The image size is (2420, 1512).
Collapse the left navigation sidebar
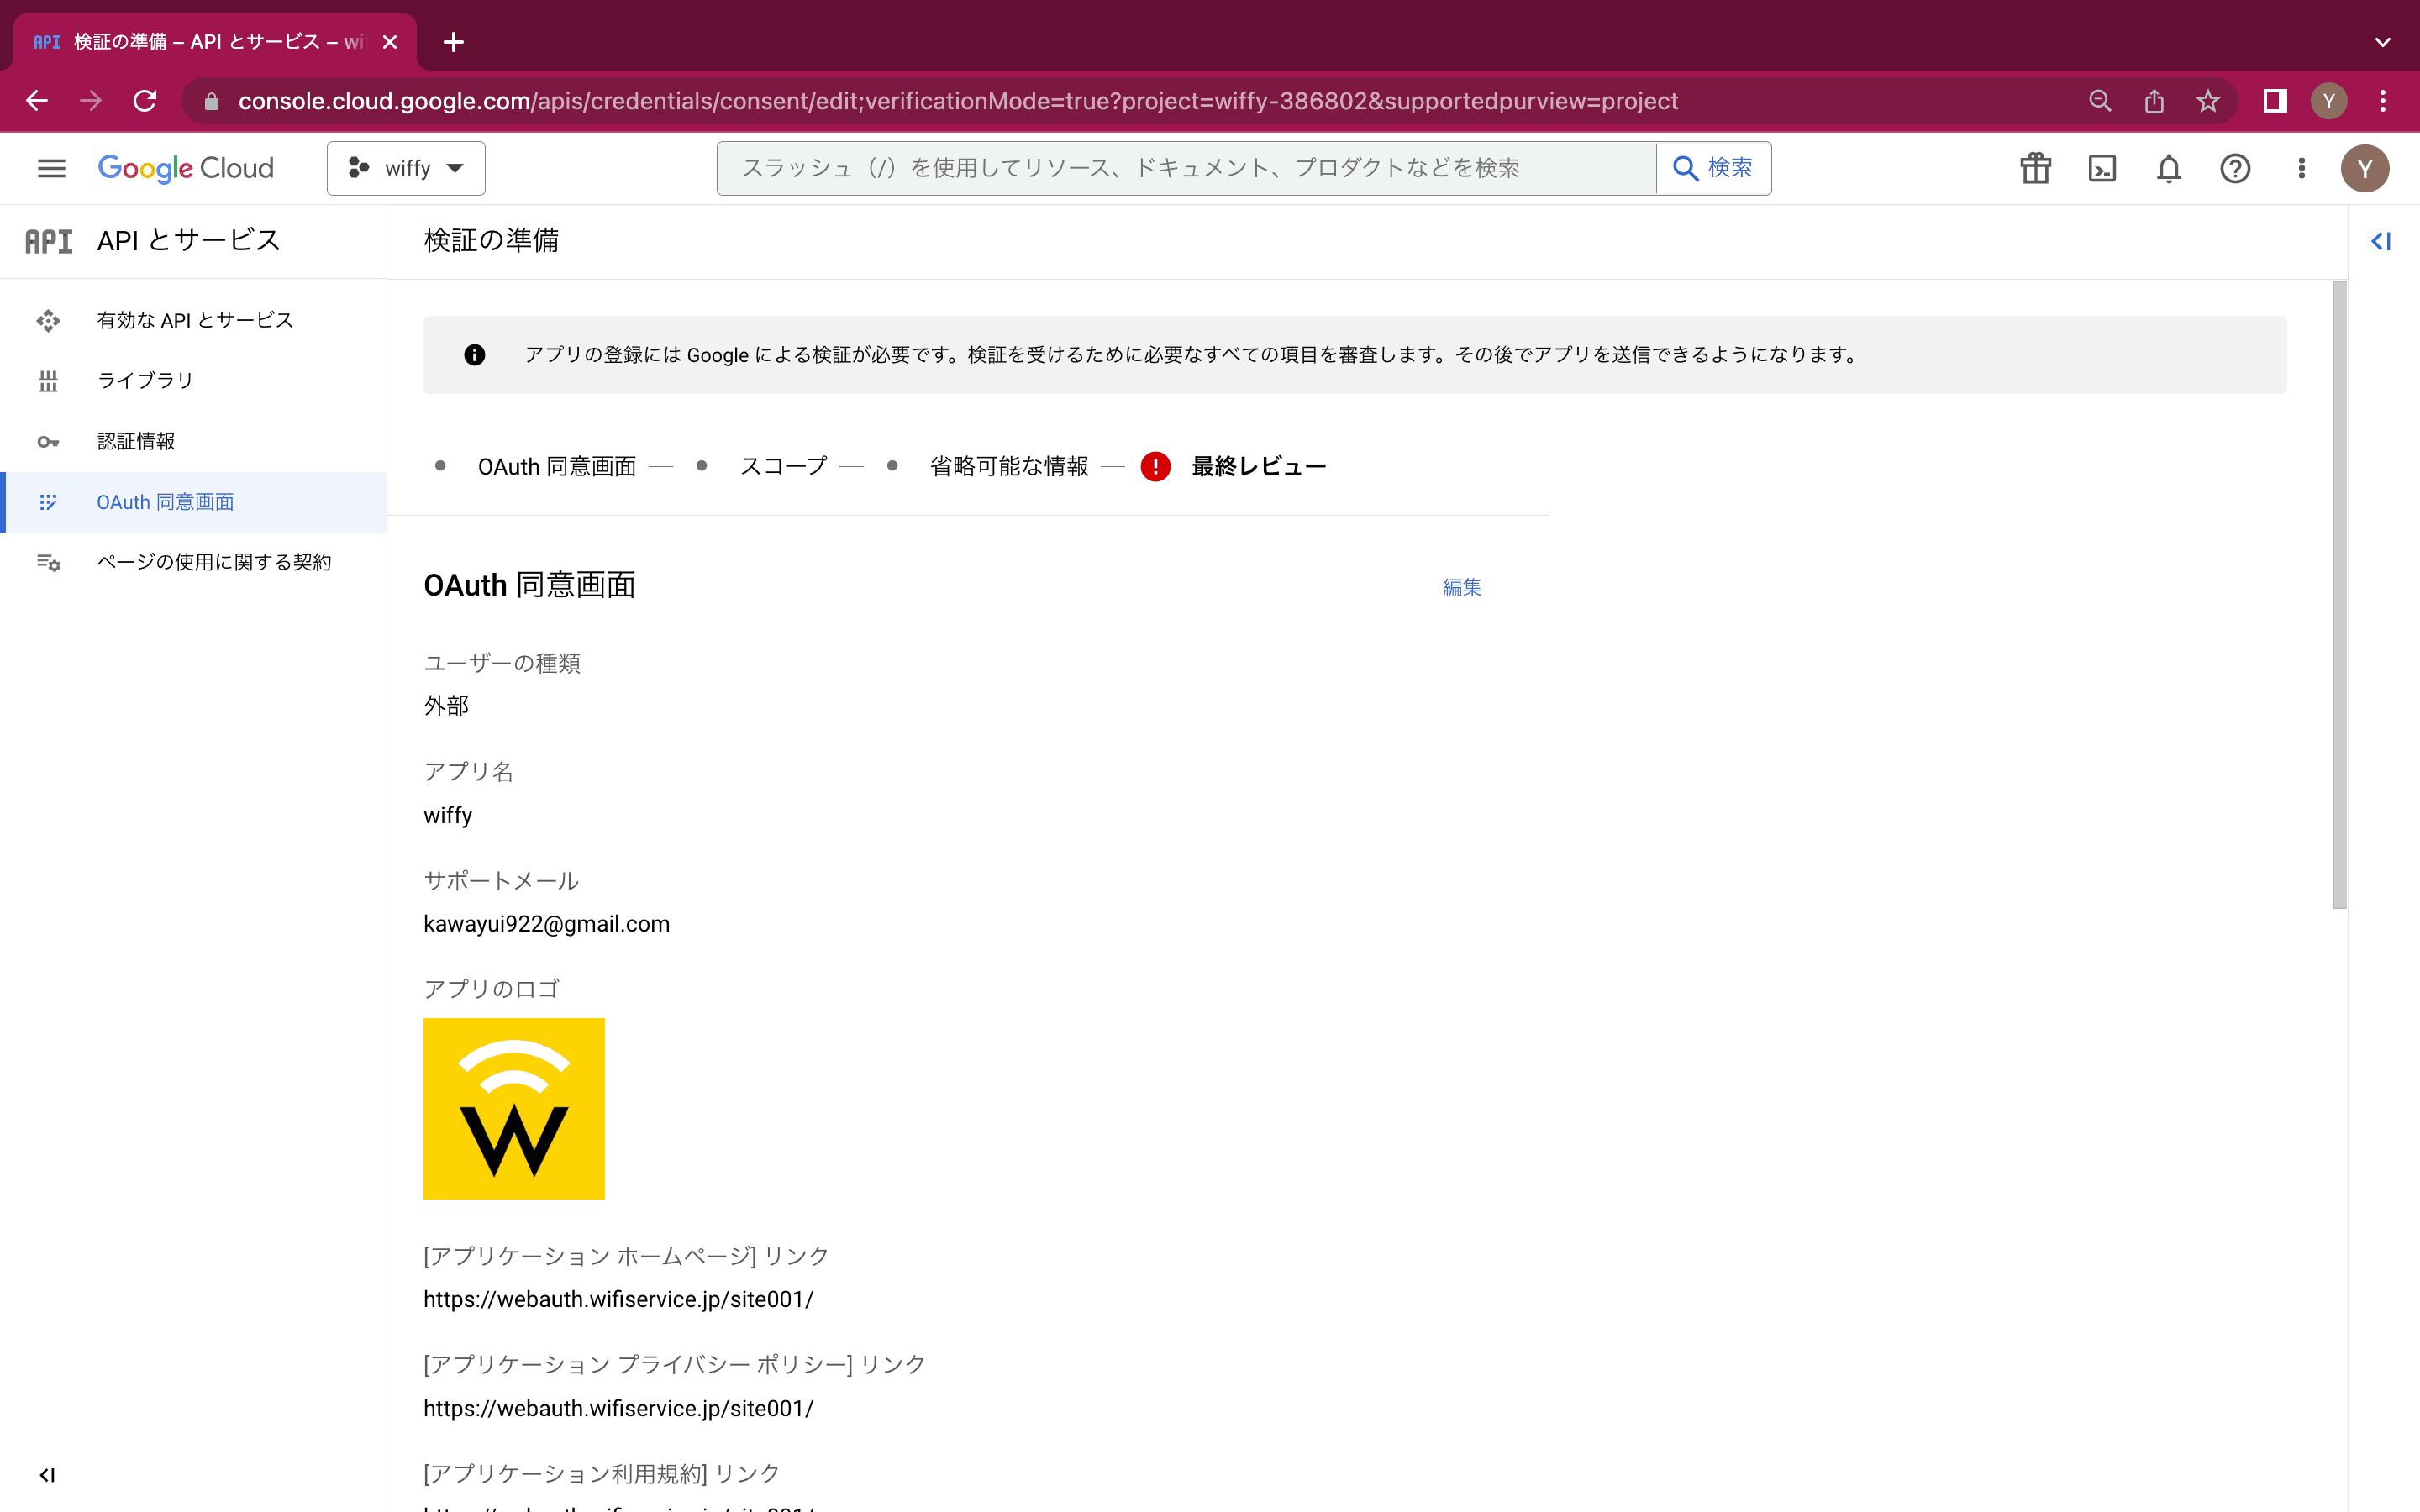pos(47,1475)
